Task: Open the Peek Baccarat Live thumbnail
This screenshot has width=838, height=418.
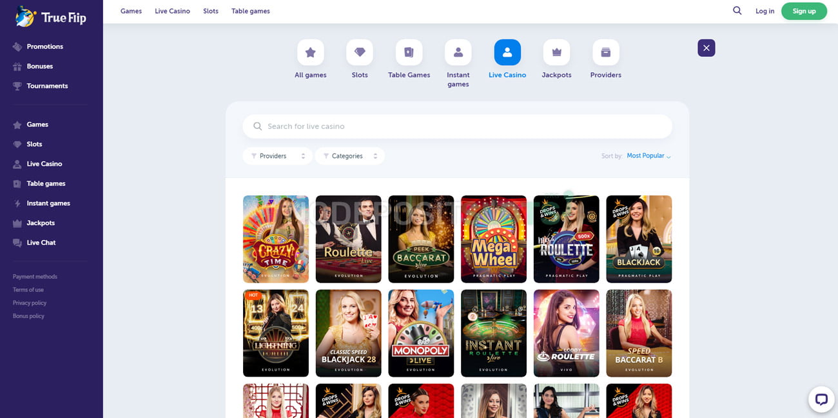Action: coord(421,239)
